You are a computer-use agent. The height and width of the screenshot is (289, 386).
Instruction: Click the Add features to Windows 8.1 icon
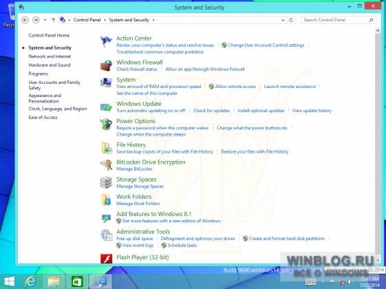click(106, 218)
